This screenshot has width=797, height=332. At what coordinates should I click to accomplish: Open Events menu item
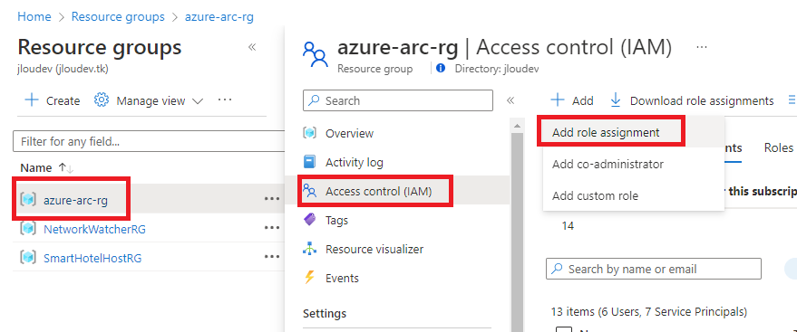pos(342,279)
